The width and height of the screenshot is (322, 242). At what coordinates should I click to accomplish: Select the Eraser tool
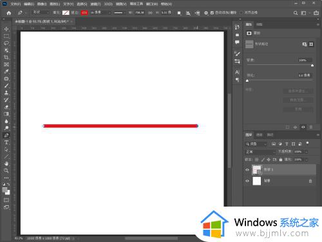[6, 107]
